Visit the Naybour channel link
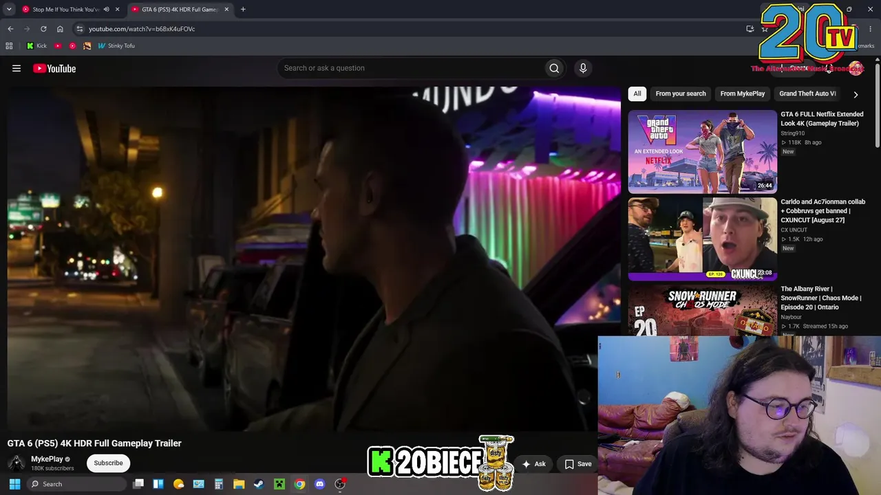 pos(792,317)
